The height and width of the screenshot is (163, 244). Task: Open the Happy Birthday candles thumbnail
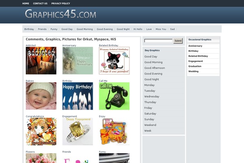pyautogui.click(x=78, y=96)
